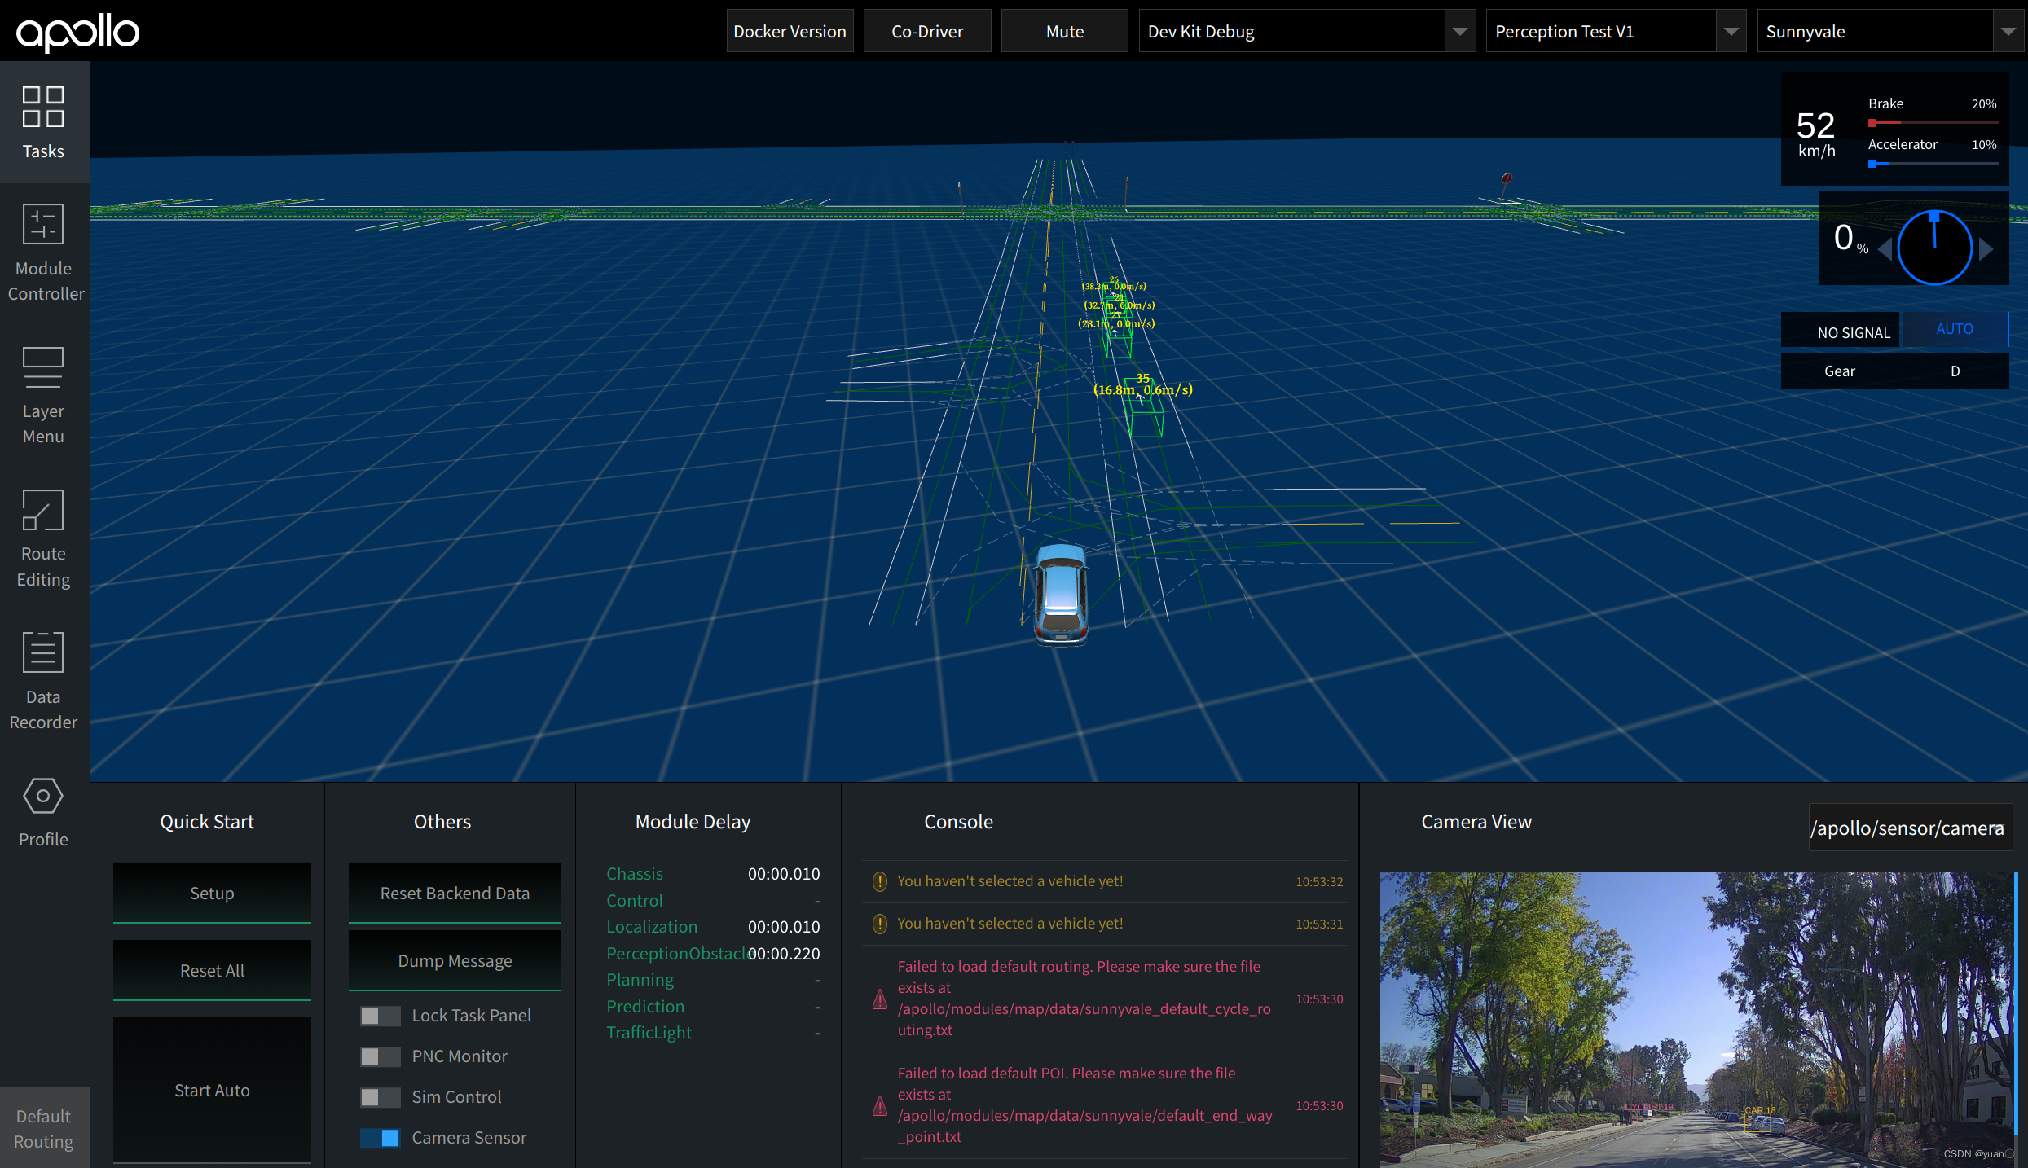Open the Tasks panel icon

coord(43,107)
